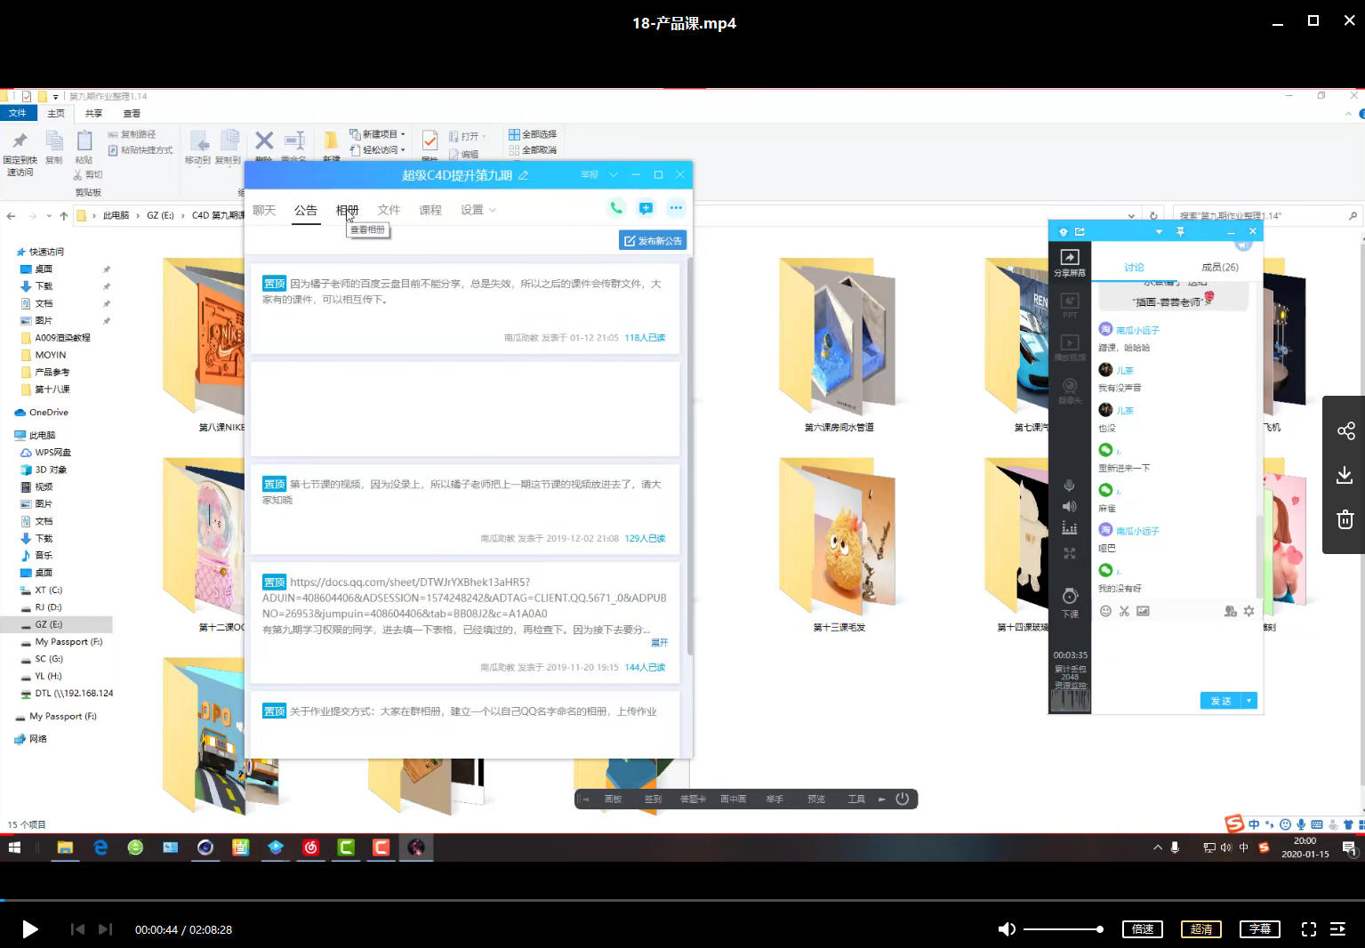Click the share icon on right panel
Viewport: 1365px width, 948px height.
coord(1345,431)
